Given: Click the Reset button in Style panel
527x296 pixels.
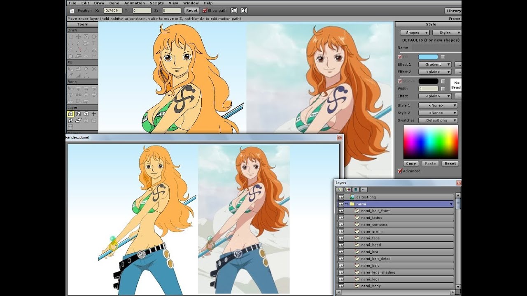Looking at the screenshot, I should click(x=450, y=163).
